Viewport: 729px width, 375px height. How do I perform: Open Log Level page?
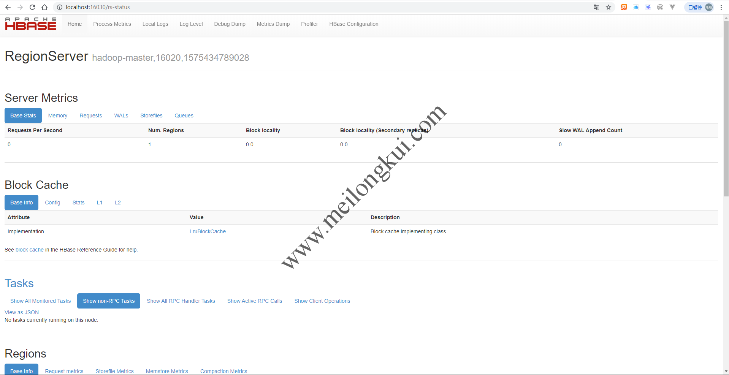click(191, 24)
